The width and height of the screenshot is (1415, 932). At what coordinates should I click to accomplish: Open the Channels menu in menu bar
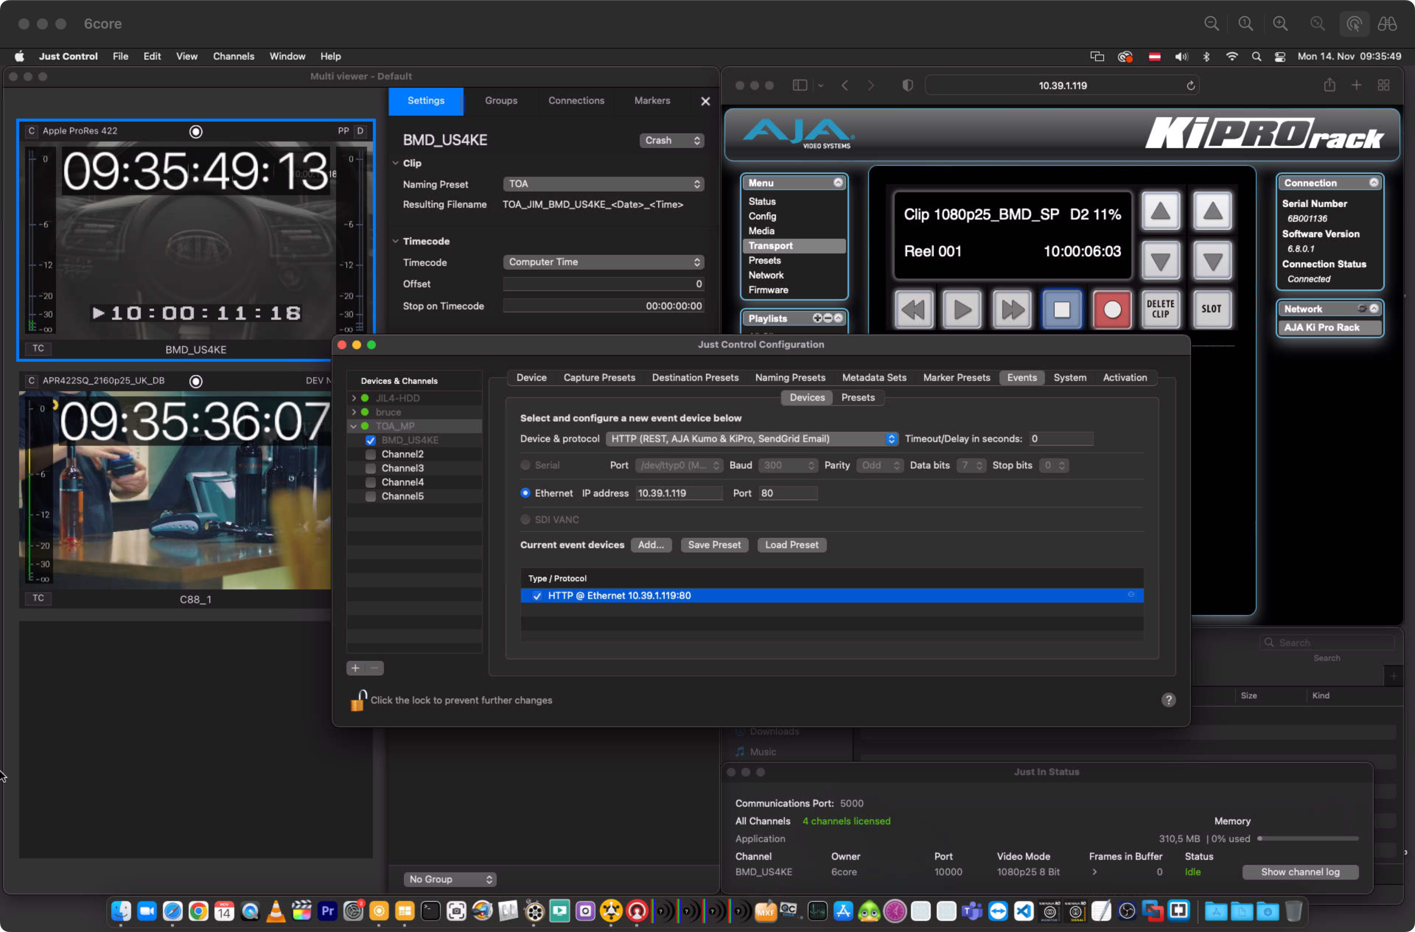(234, 57)
